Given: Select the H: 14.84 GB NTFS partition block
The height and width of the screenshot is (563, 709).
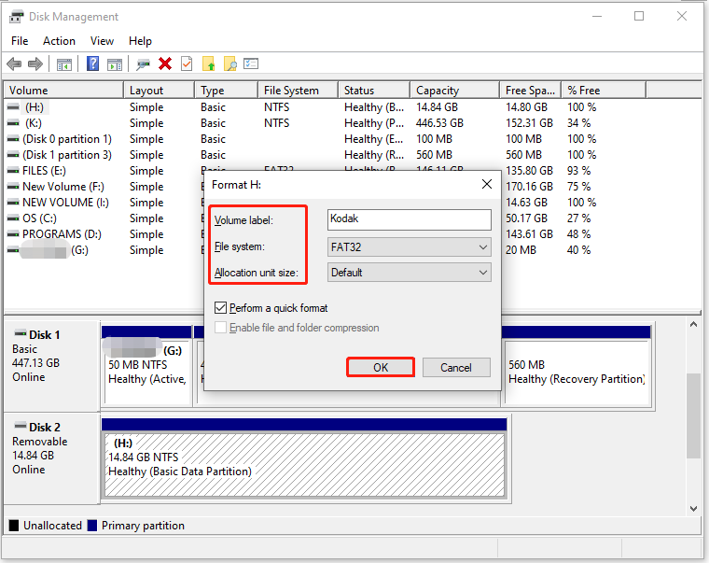Looking at the screenshot, I should [x=304, y=465].
